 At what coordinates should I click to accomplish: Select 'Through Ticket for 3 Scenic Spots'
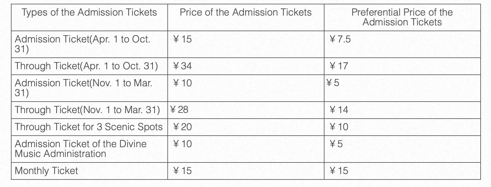coord(88,127)
